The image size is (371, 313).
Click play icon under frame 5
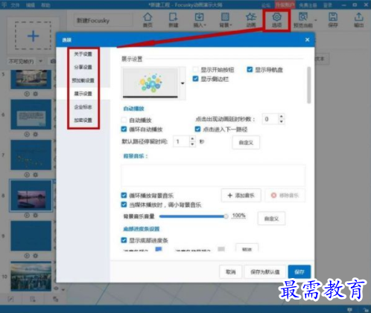point(27,94)
